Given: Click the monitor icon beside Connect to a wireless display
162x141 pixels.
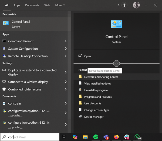Looking at the screenshot, I should tap(4, 82).
